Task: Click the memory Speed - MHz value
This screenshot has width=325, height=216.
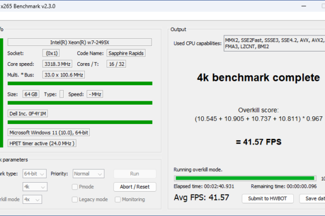Action: point(95,94)
